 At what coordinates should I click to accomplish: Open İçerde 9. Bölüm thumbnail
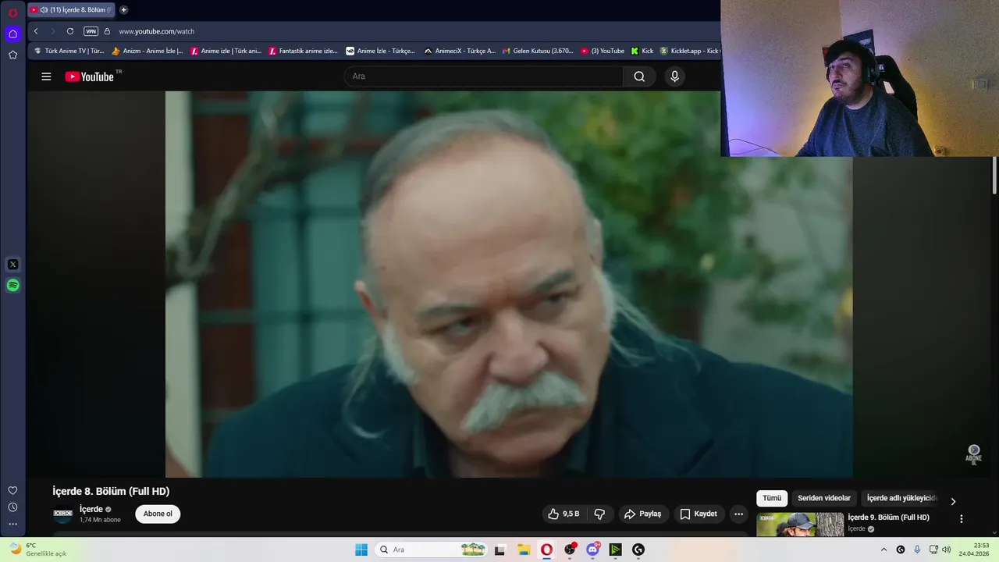pyautogui.click(x=800, y=525)
